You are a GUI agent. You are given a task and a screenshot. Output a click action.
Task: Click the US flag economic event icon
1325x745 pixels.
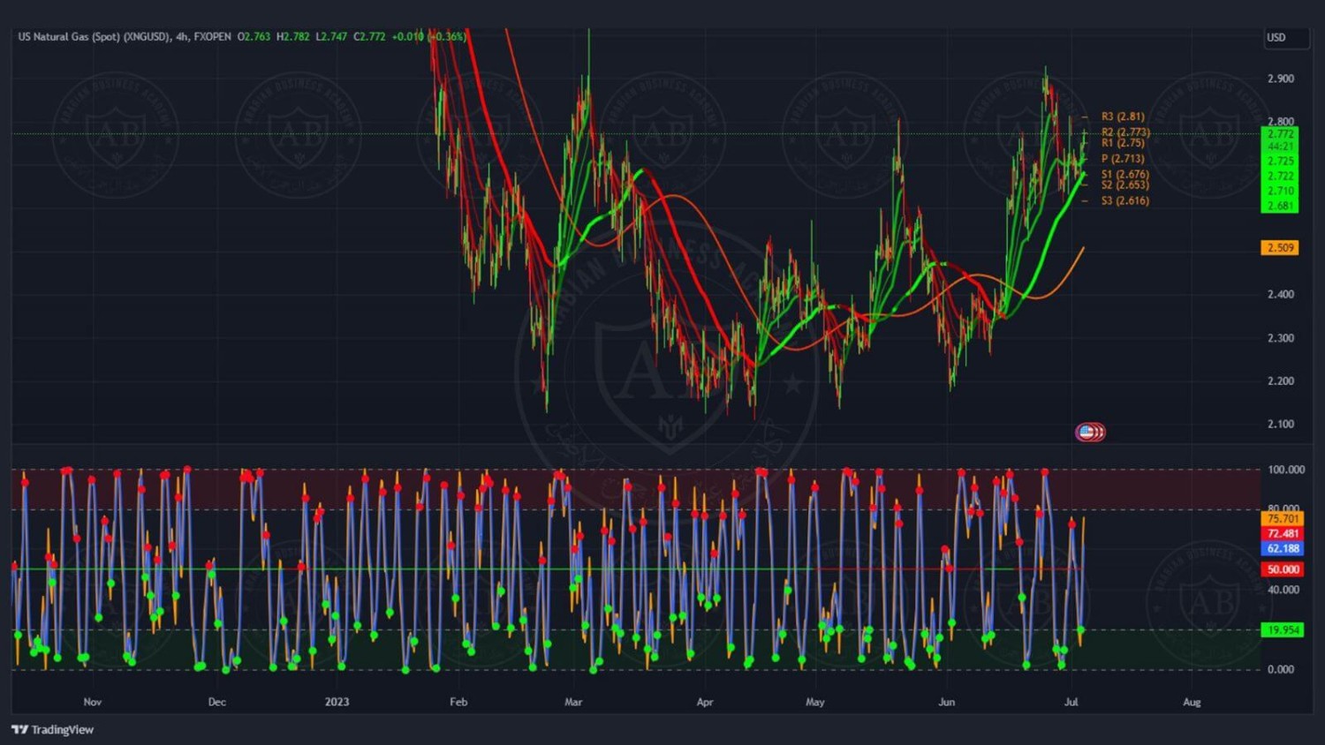(1090, 432)
